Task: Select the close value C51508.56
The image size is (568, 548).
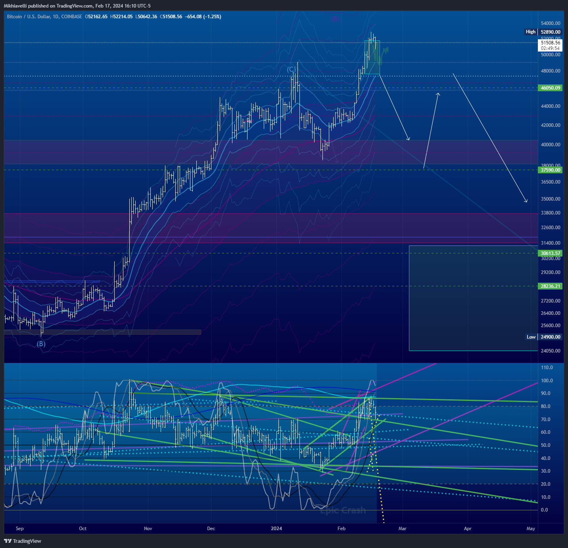Action: 171,17
